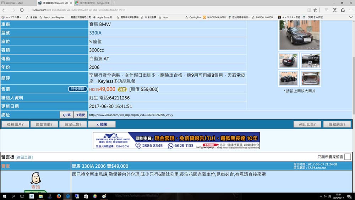The height and width of the screenshot is (200, 355).
Task: Click the browser refresh icon
Action: [22, 10]
